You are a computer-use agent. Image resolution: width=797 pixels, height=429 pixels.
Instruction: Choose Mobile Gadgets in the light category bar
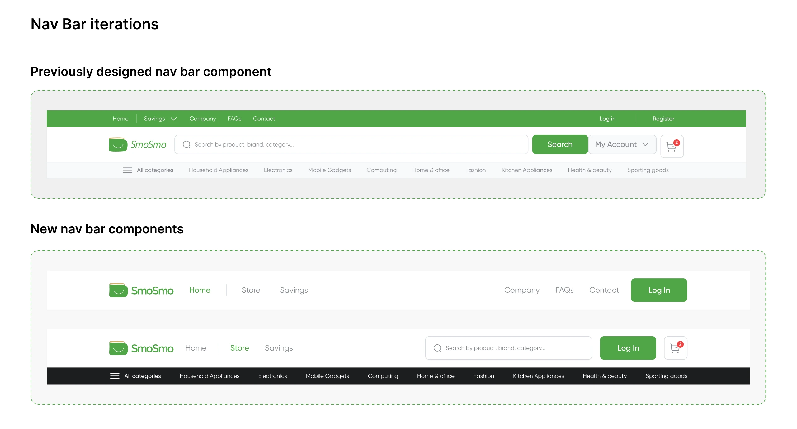(x=329, y=170)
